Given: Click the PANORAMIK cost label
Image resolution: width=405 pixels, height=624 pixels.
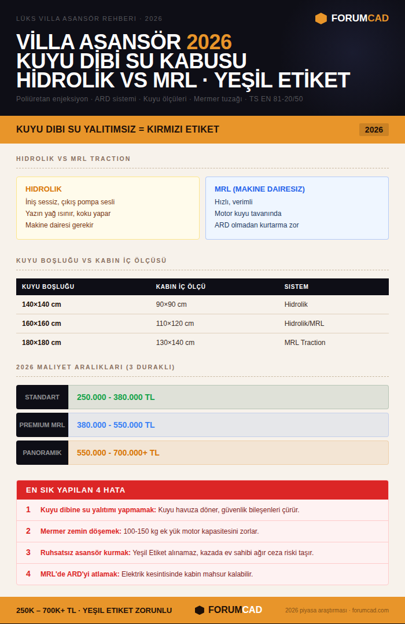Looking at the screenshot, I should (x=42, y=453).
